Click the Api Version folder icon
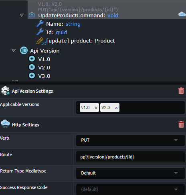This screenshot has height=195, width=186. [24, 51]
